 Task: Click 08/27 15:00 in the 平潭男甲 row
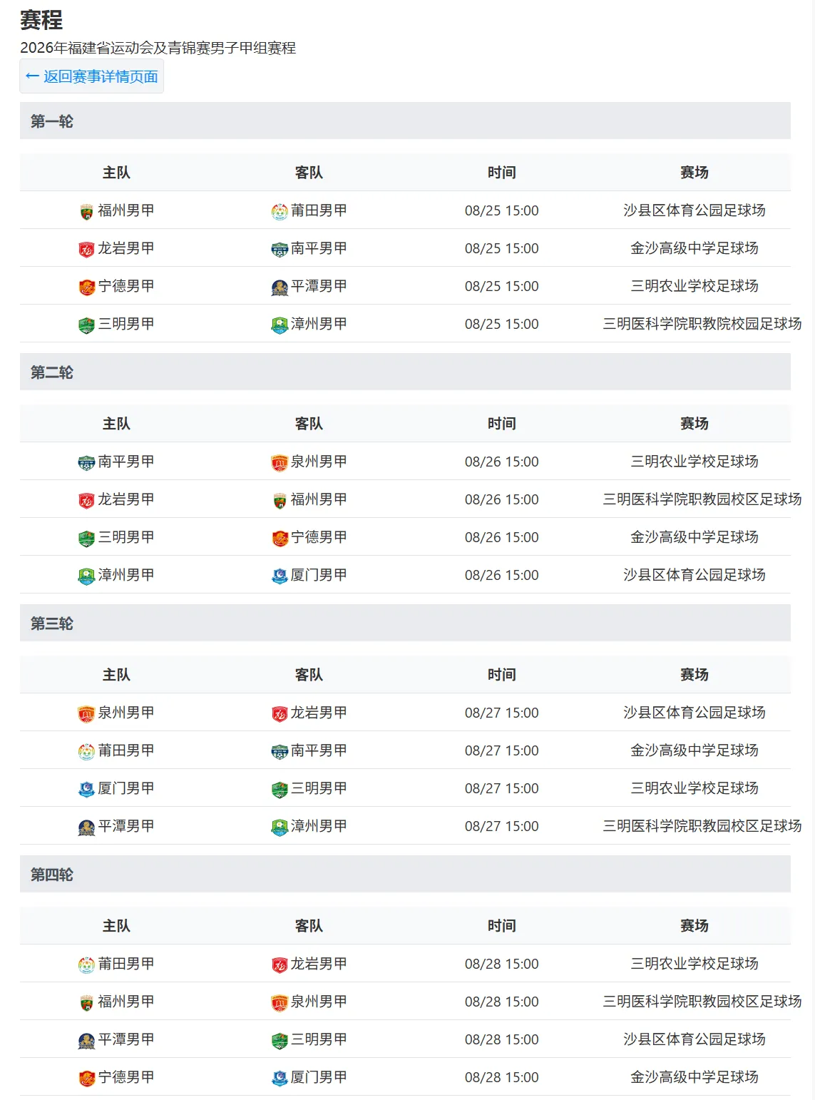click(502, 826)
